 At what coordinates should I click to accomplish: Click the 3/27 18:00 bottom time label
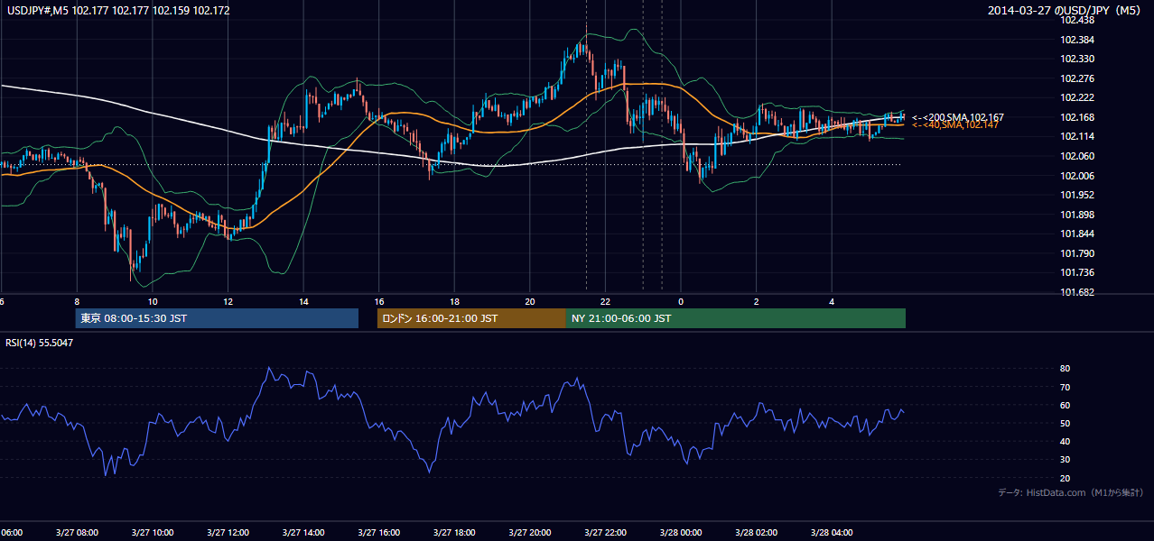454,533
